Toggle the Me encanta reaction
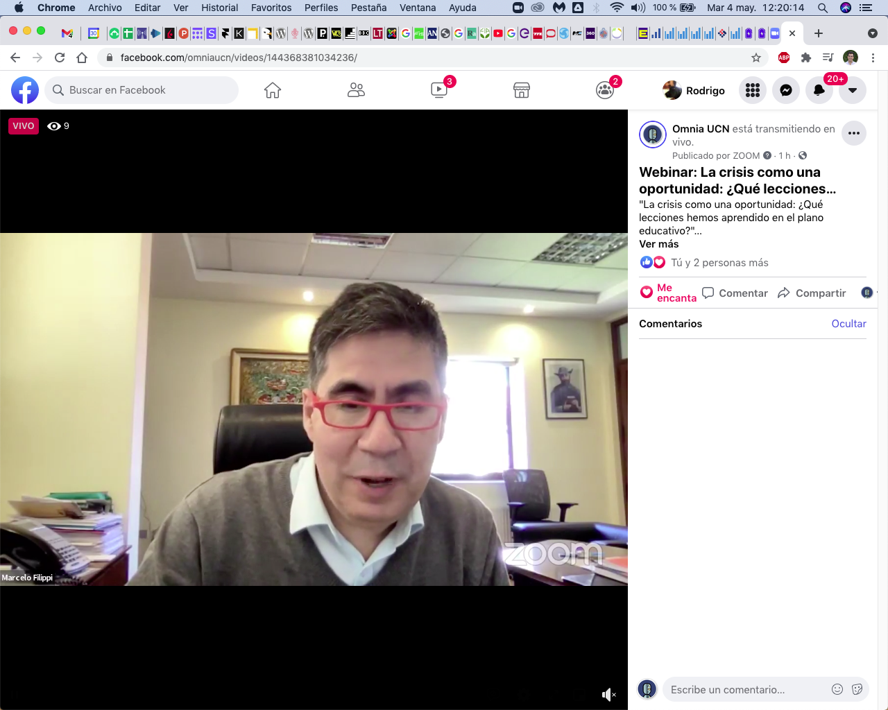 (667, 293)
